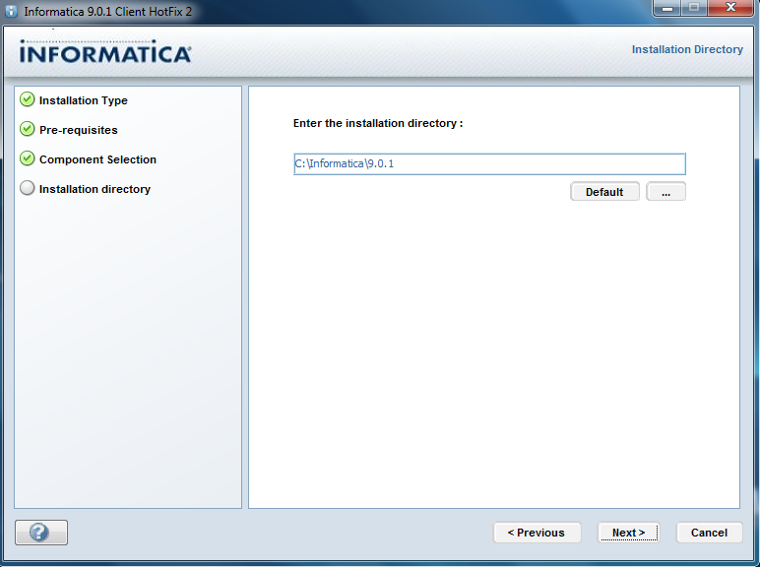Click the empty circle beside Installation directory step
The height and width of the screenshot is (567, 760).
coord(28,189)
